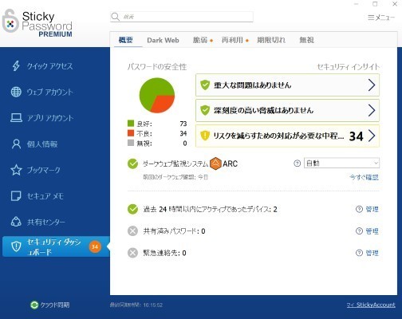This screenshot has height=319, width=402.
Task: Click the Sticky Password padlock logo
Action: pyautogui.click(x=10, y=22)
